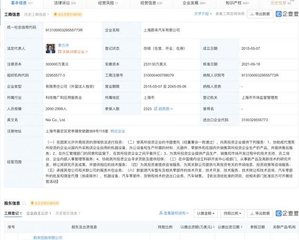Select the 成立日期 value 2015-05-07
299x240 pixels.
click(x=251, y=48)
